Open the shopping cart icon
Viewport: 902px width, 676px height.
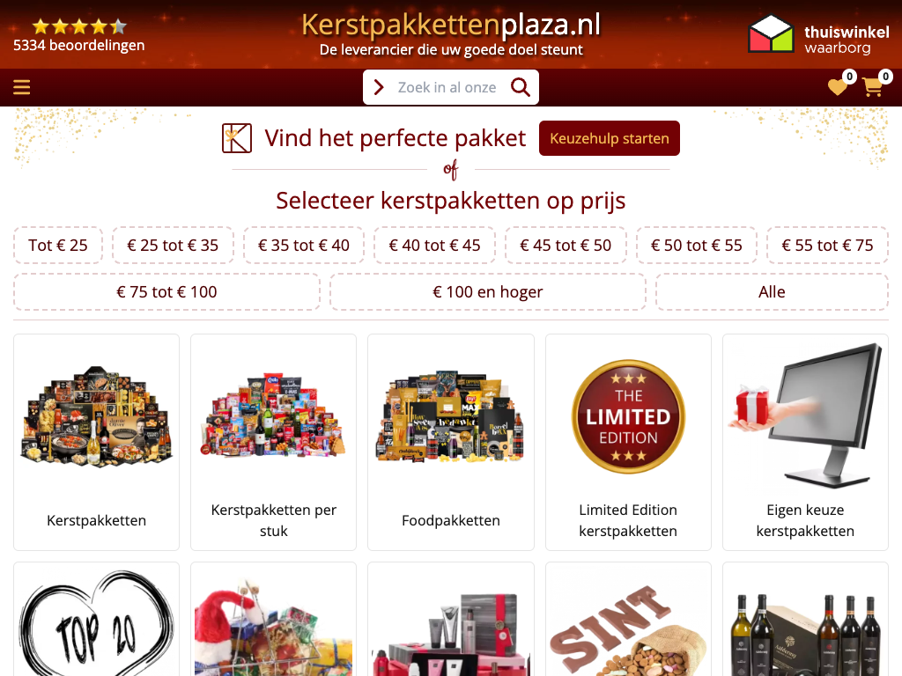click(x=873, y=87)
